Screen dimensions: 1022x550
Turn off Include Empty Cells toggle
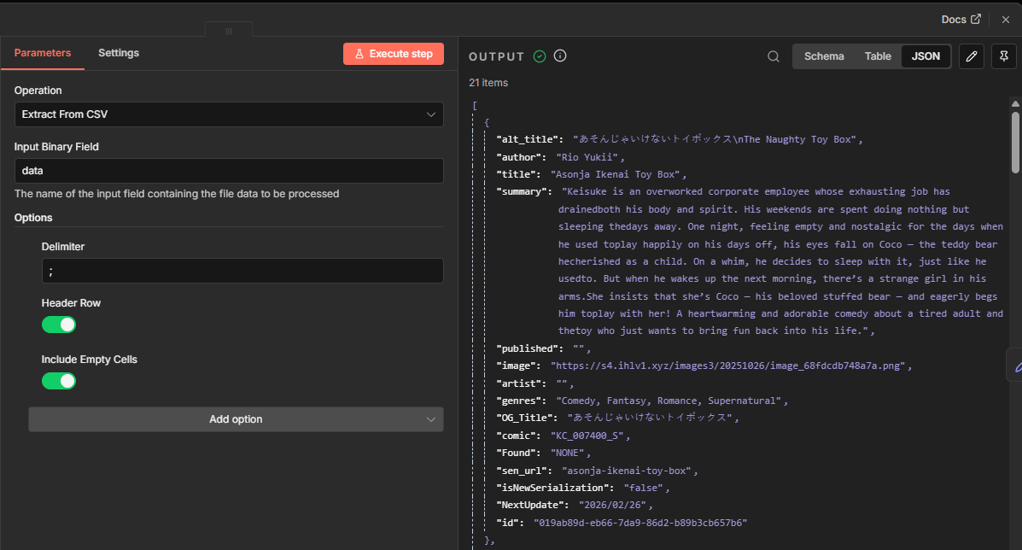[x=59, y=381]
